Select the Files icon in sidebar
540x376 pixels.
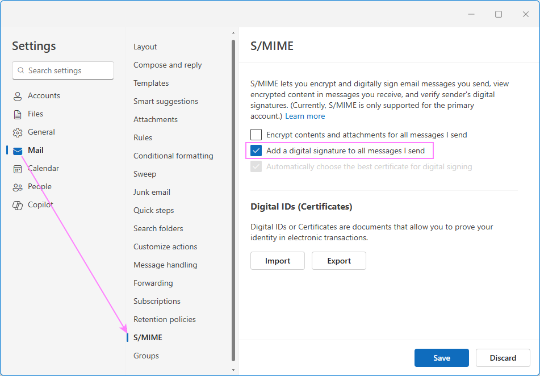click(x=16, y=114)
